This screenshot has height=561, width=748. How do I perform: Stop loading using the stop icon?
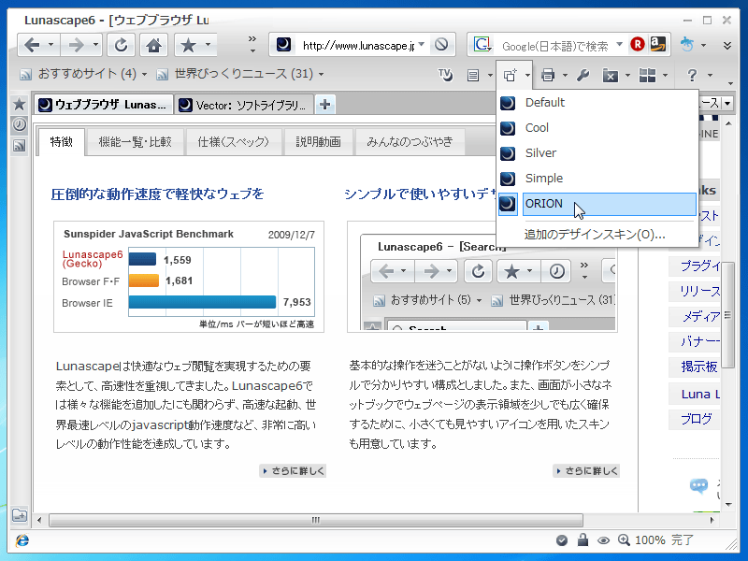441,45
